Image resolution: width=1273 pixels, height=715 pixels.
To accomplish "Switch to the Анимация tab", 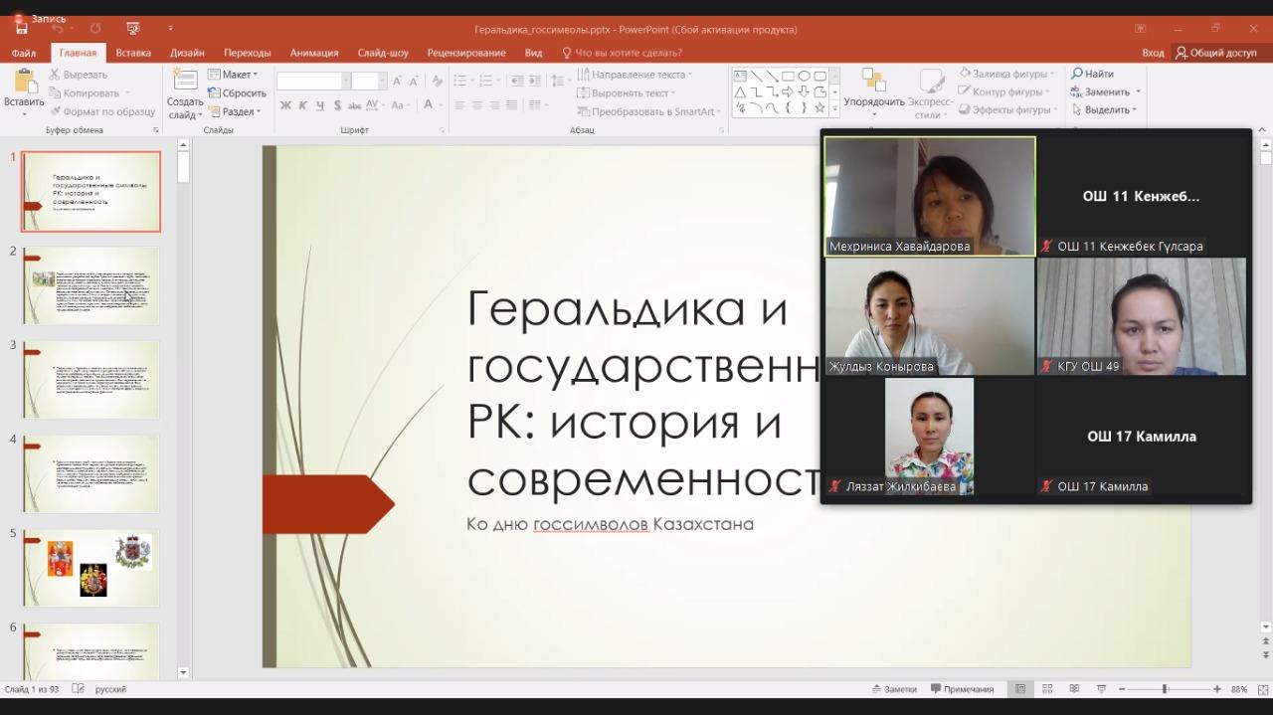I will [314, 53].
